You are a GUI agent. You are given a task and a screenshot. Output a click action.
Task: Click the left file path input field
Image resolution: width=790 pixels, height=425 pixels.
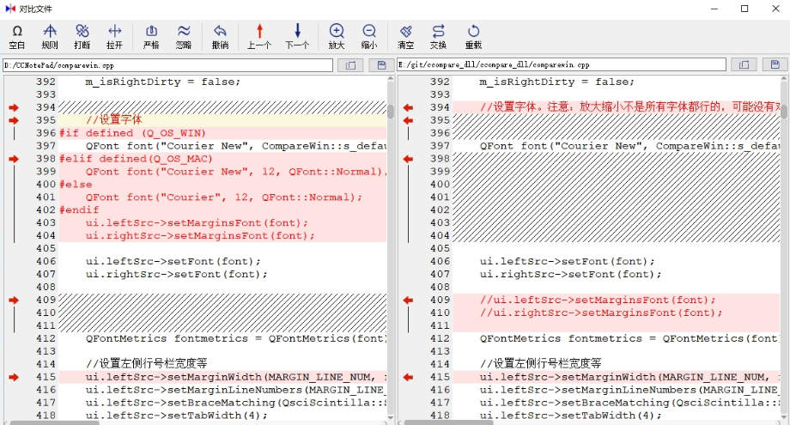click(x=167, y=65)
